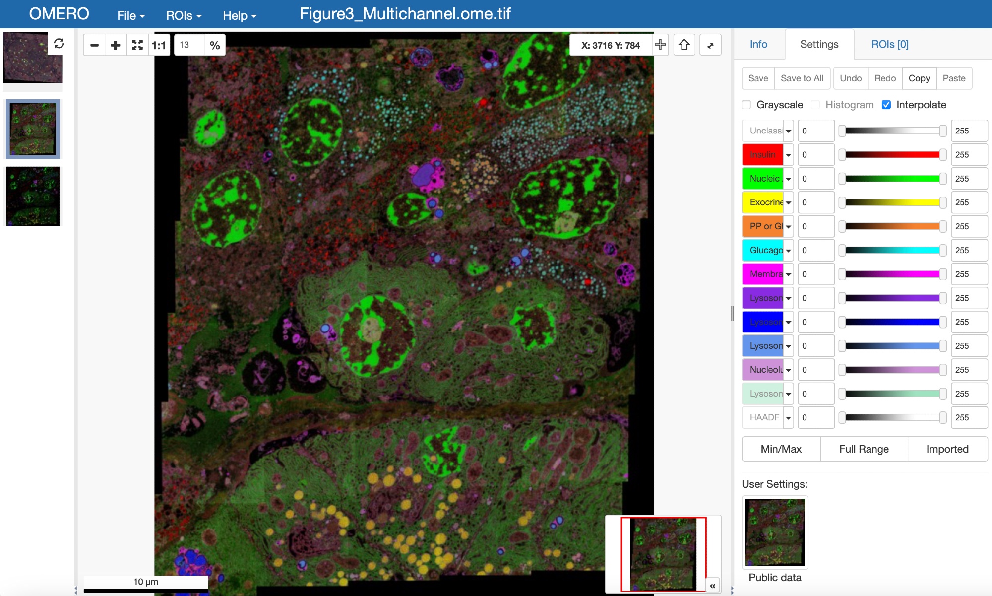Toggle the crosshair icon beside coordinates
The width and height of the screenshot is (992, 596).
click(x=660, y=45)
